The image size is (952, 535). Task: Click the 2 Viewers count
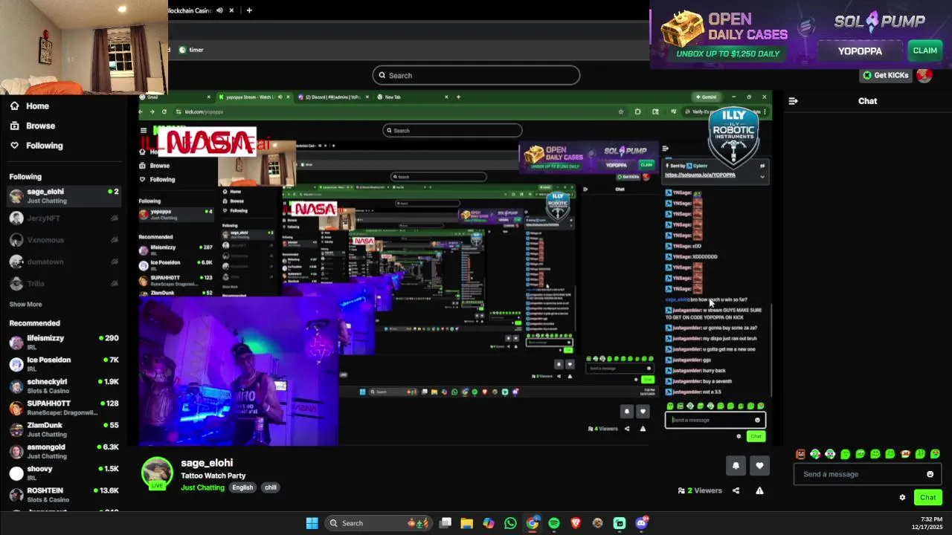tap(700, 490)
